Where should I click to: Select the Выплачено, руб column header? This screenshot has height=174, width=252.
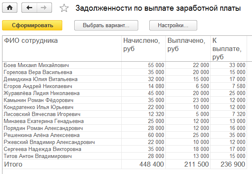pyautogui.click(x=188, y=49)
